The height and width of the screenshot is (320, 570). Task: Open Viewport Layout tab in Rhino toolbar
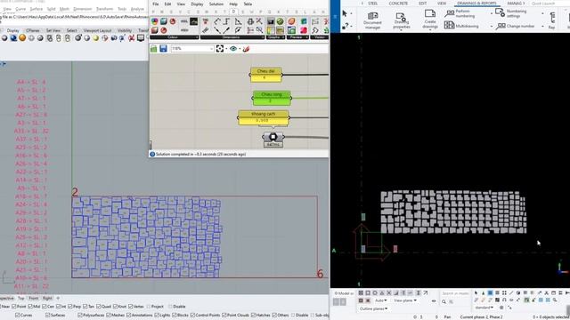97,30
